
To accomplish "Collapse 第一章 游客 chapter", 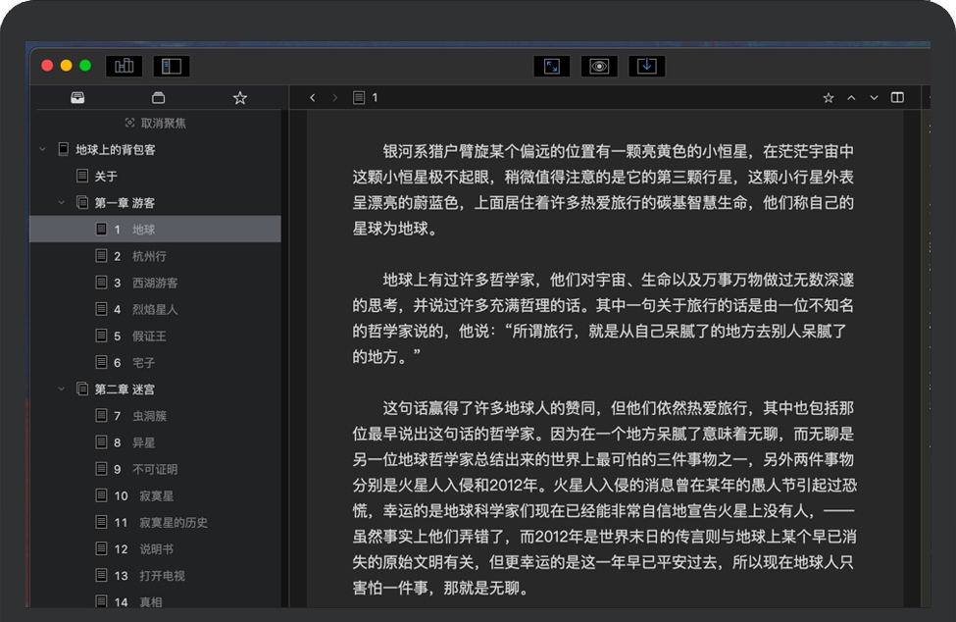I will tap(61, 203).
